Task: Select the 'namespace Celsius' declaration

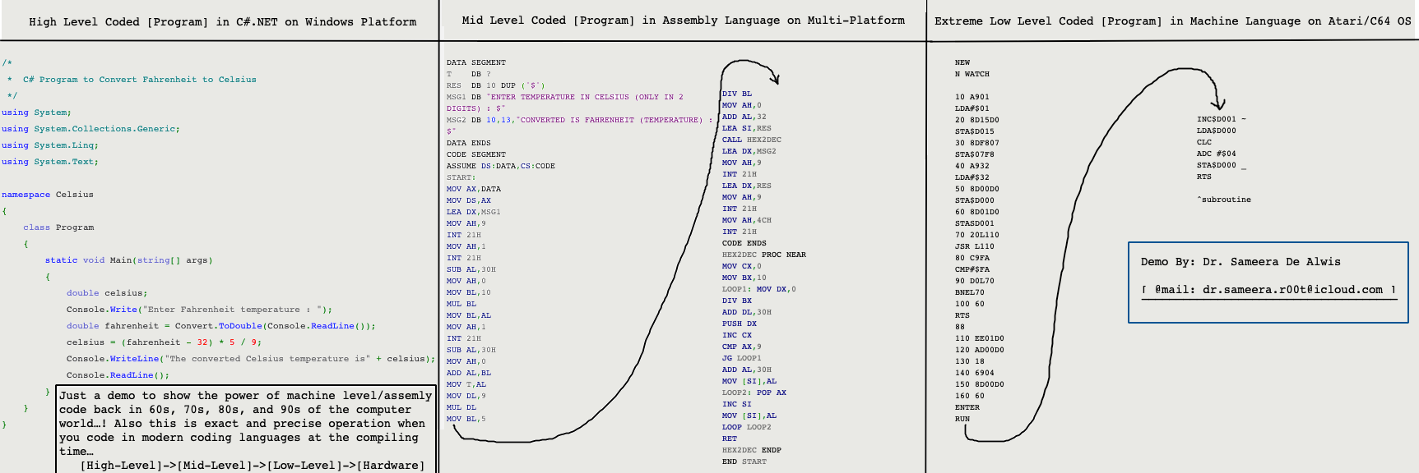Action: [48, 195]
